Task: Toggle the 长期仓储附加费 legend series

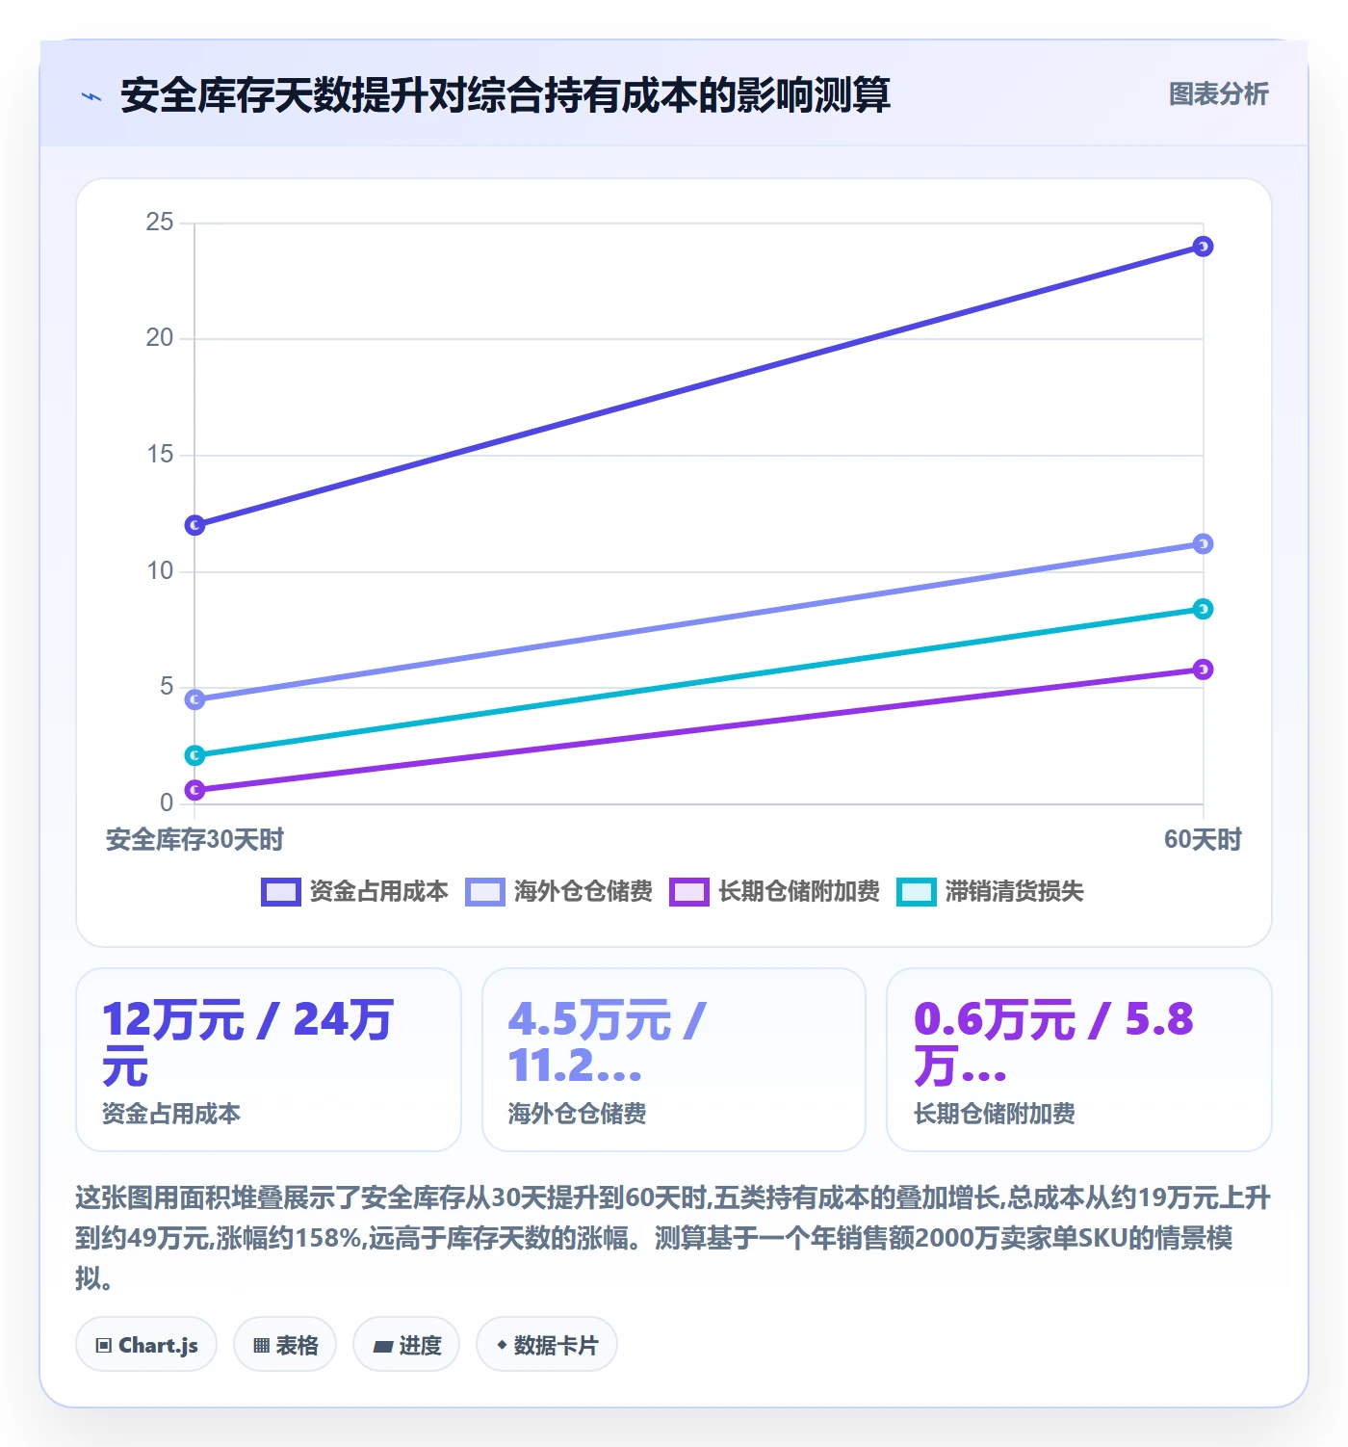Action: pyautogui.click(x=774, y=892)
